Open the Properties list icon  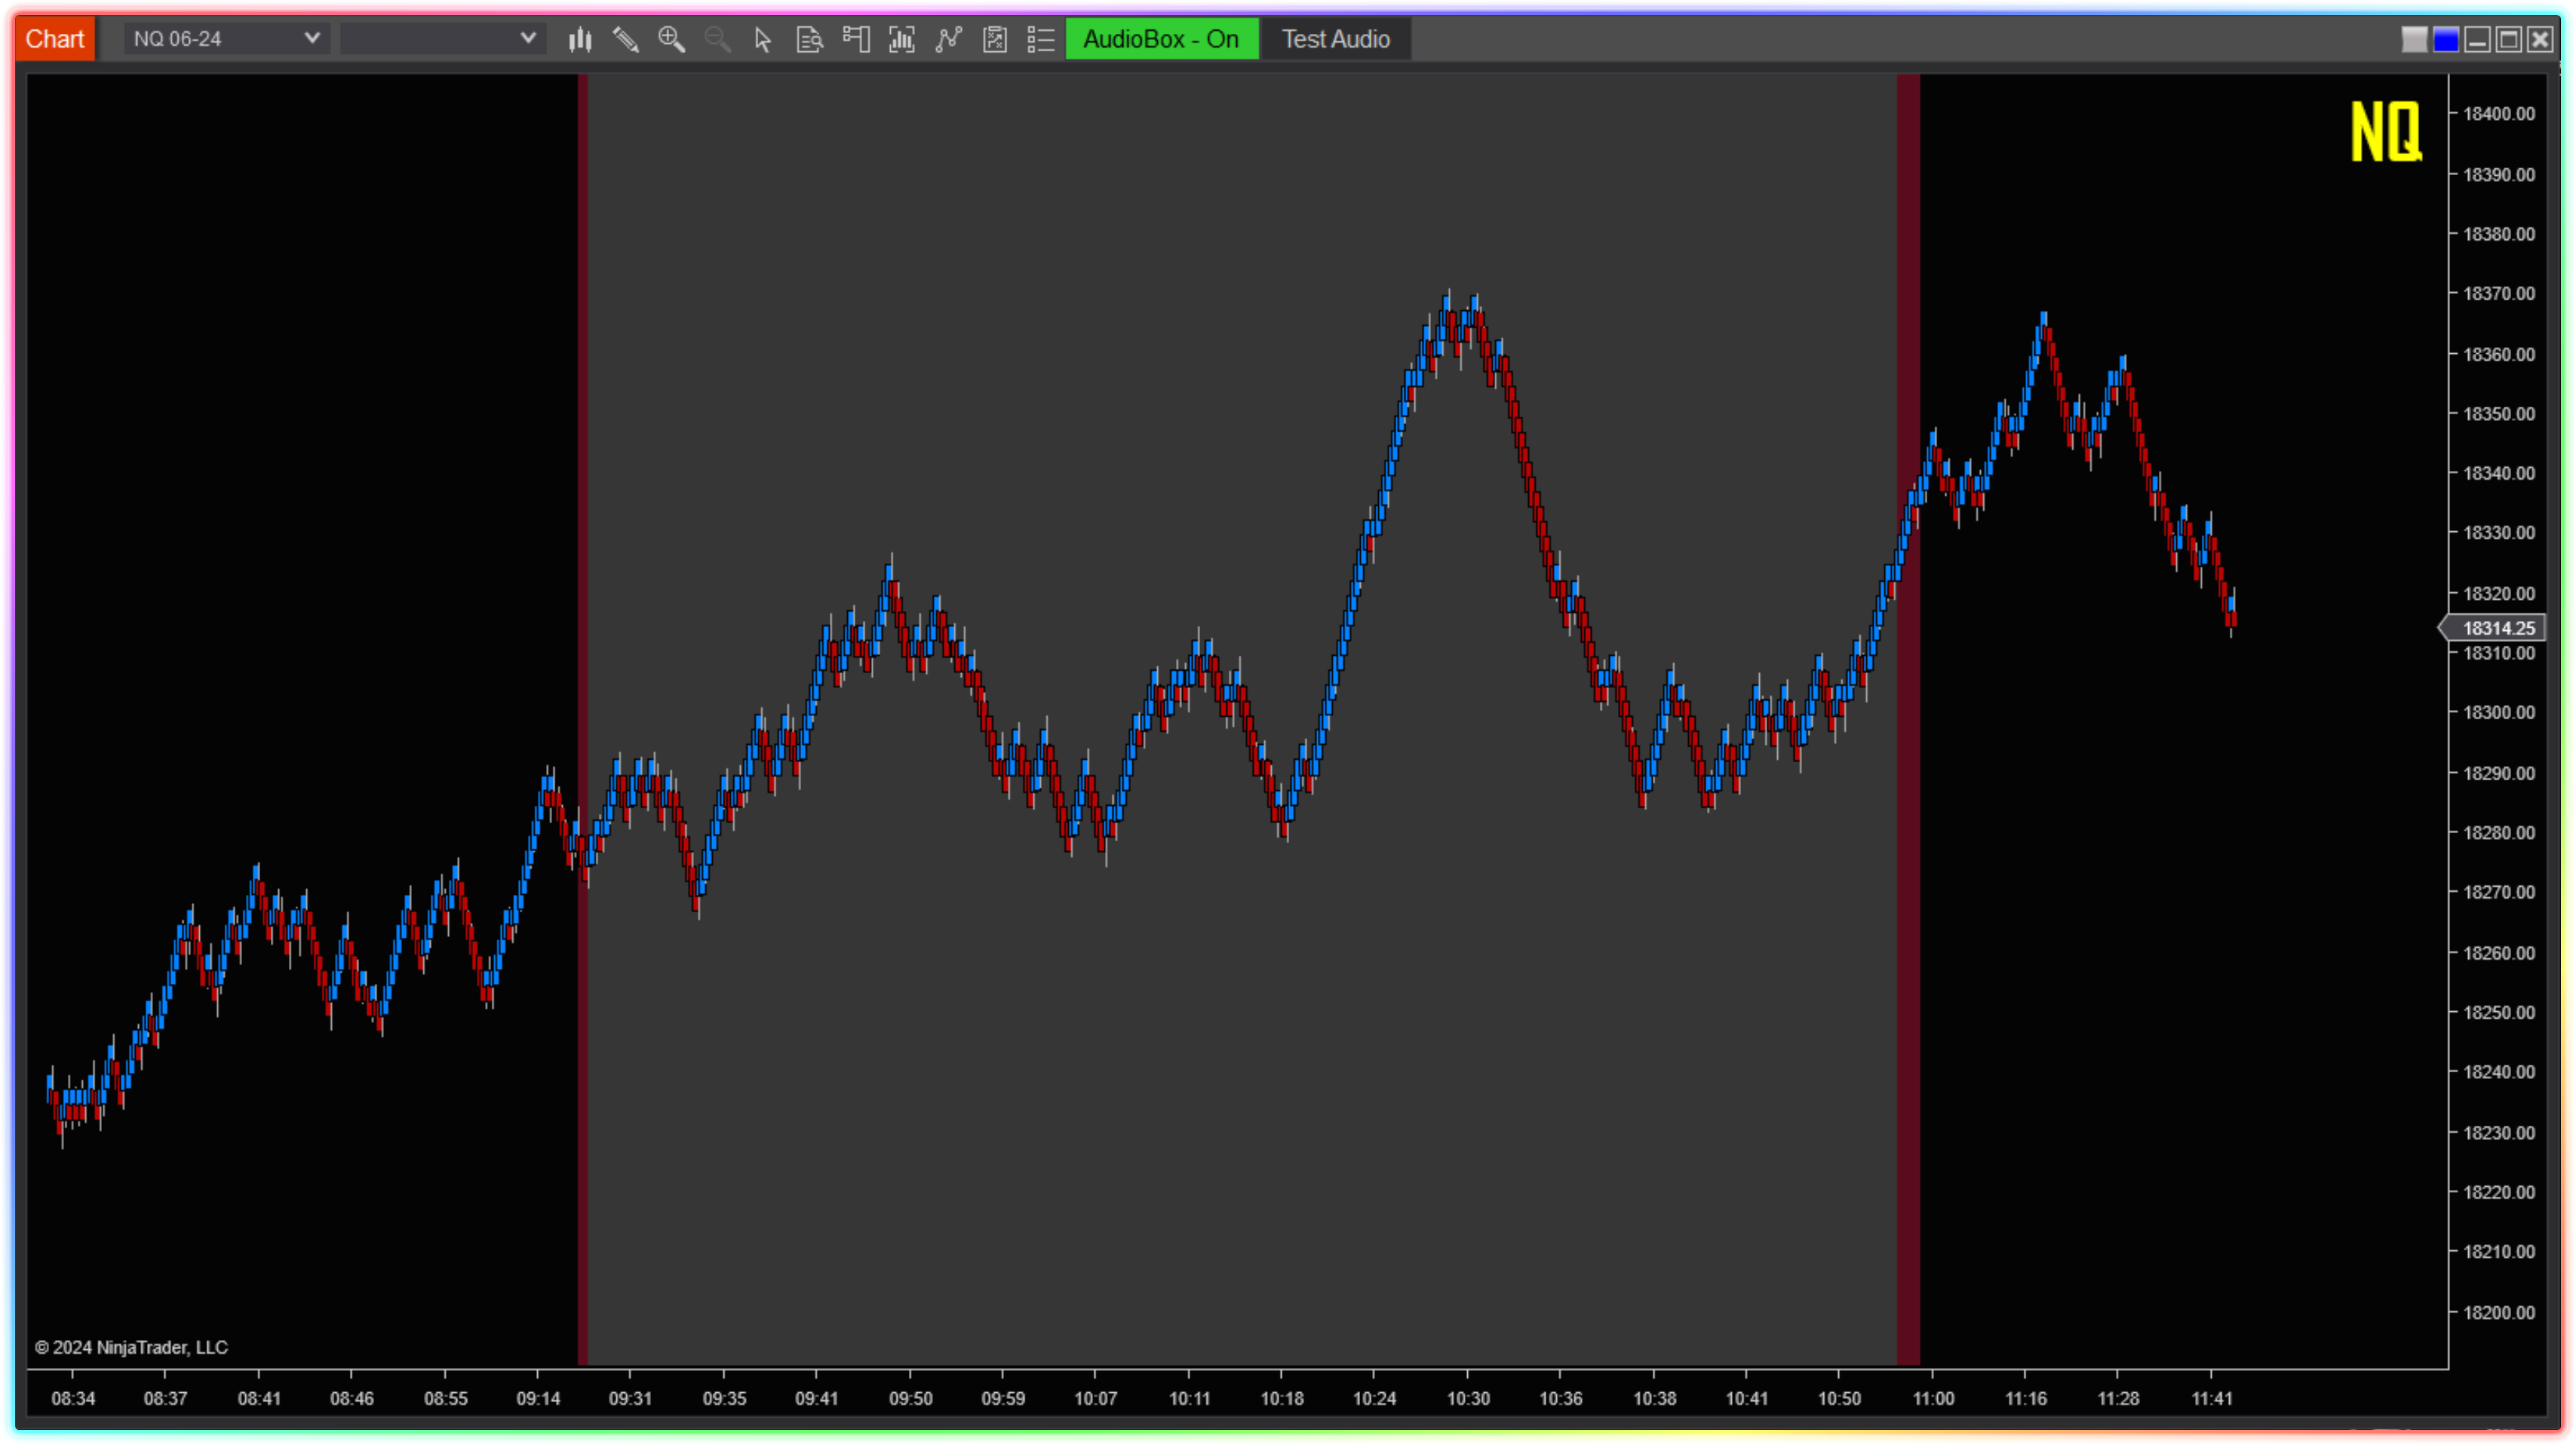click(x=1041, y=39)
